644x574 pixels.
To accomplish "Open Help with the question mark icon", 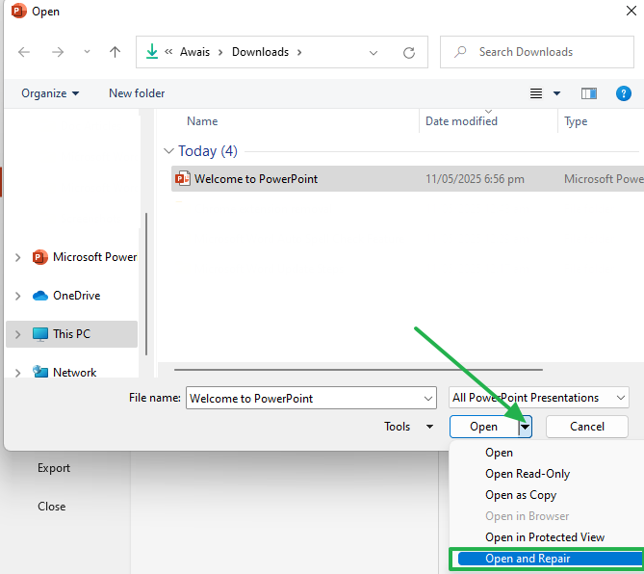I will pos(623,93).
